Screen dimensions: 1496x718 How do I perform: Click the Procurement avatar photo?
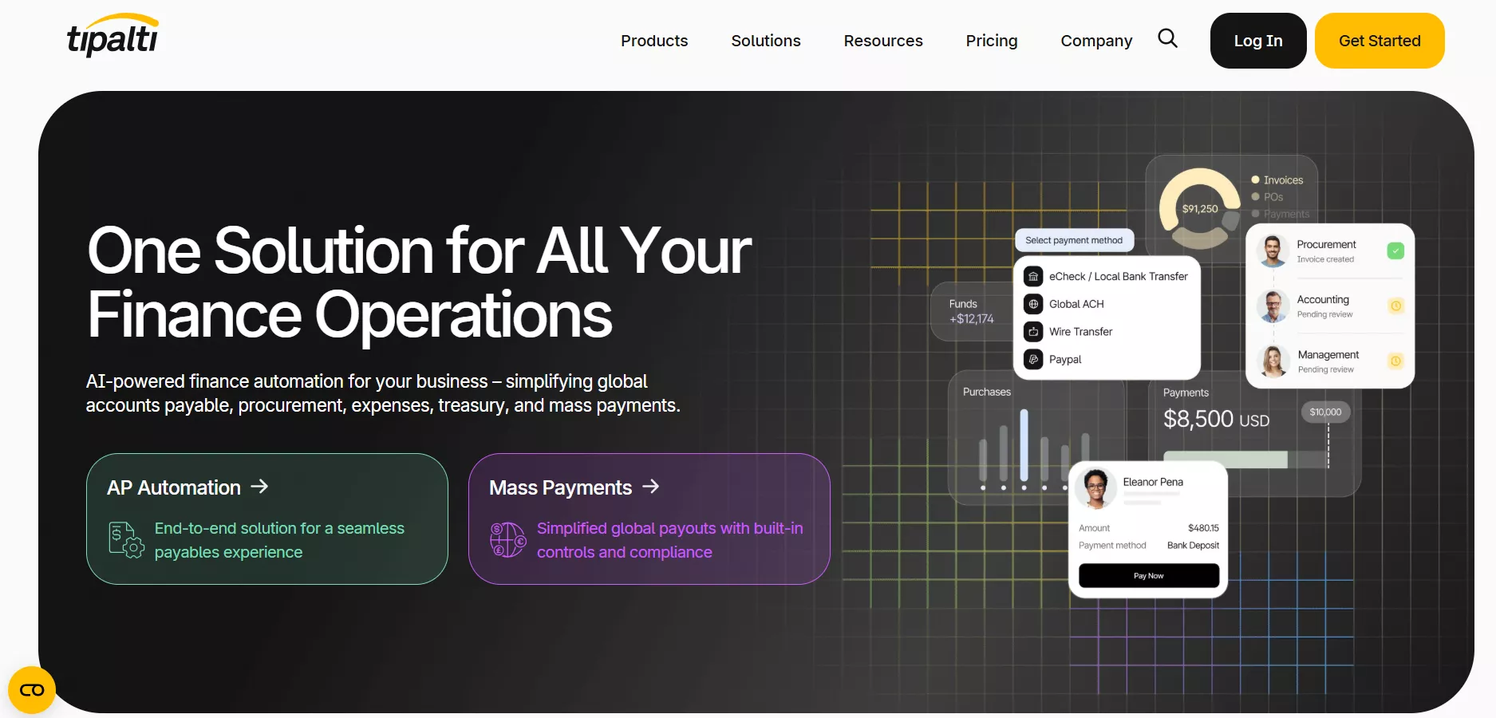point(1273,251)
